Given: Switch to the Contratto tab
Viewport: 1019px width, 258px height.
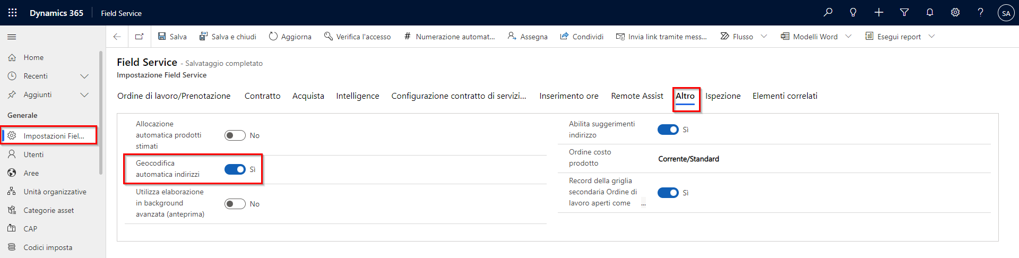Looking at the screenshot, I should [262, 96].
